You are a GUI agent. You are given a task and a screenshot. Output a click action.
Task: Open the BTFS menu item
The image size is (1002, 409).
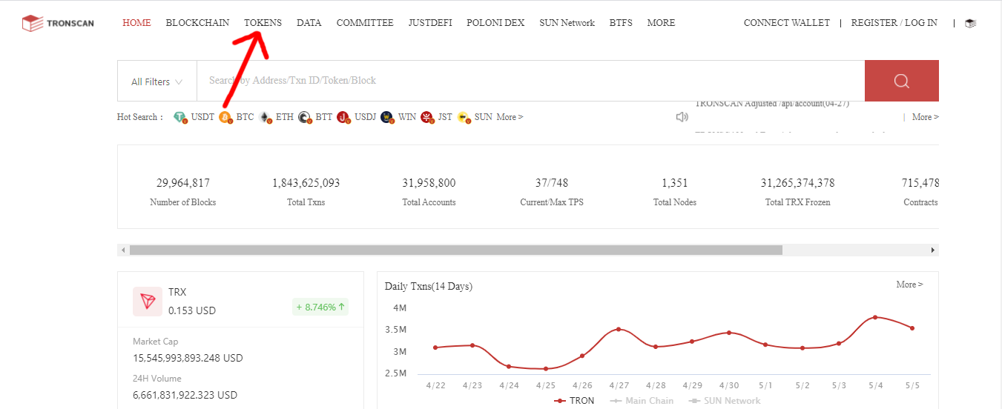pos(621,23)
